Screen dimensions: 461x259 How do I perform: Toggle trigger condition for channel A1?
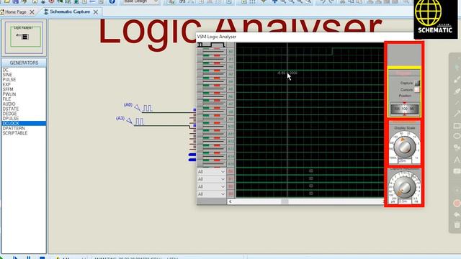pos(212,59)
